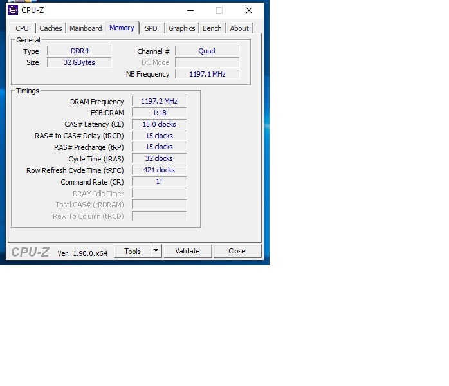This screenshot has width=449, height=386.
Task: Click tRFC value 421 clocks
Action: (160, 170)
